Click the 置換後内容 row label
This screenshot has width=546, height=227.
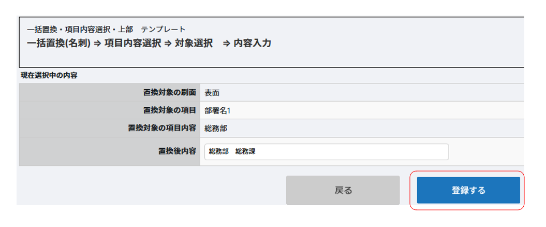[x=177, y=151]
